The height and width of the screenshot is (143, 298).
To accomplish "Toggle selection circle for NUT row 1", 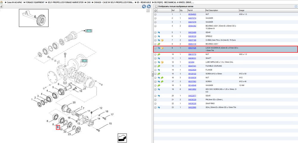I will (155, 14).
